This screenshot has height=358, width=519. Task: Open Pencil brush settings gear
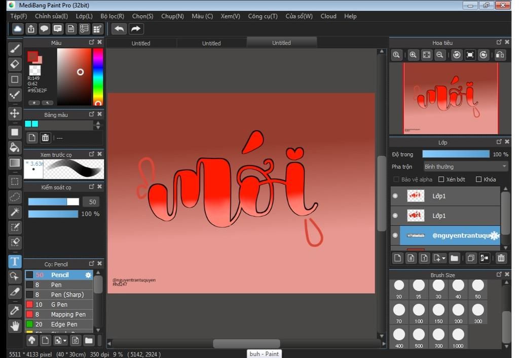pos(88,275)
